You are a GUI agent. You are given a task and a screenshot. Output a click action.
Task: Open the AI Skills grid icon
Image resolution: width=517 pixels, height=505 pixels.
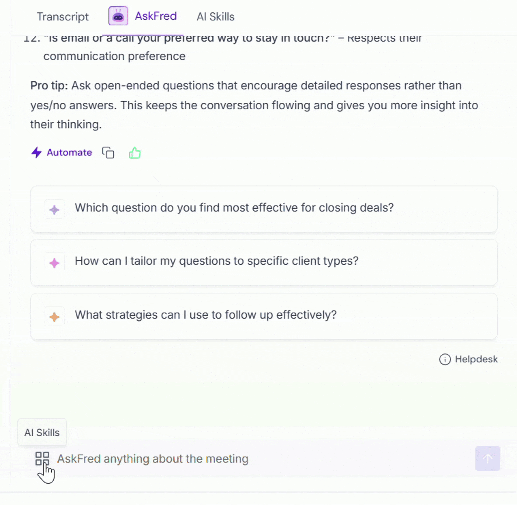coord(42,459)
